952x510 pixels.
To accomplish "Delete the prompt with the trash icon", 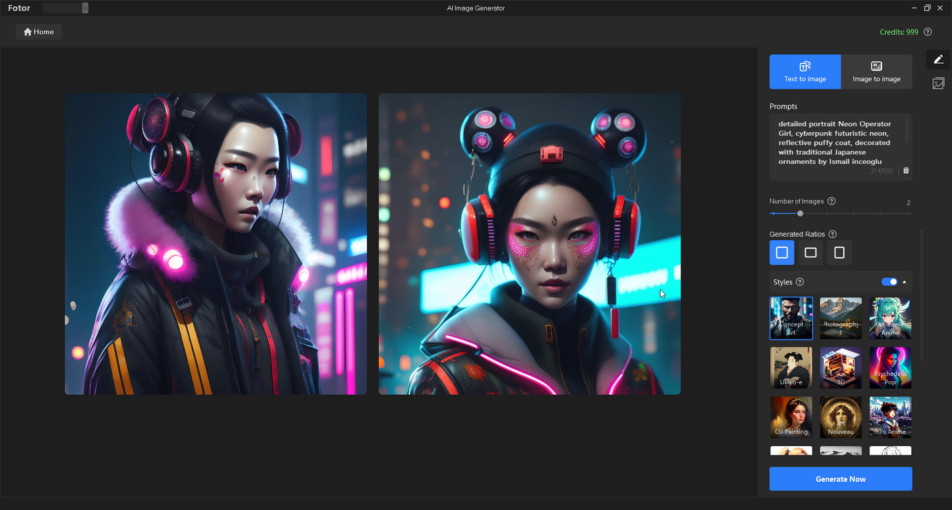I will tap(906, 171).
